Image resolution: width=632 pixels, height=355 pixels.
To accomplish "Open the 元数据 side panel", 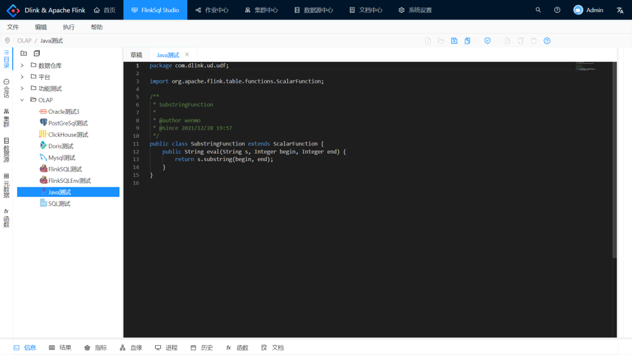I will [6, 185].
